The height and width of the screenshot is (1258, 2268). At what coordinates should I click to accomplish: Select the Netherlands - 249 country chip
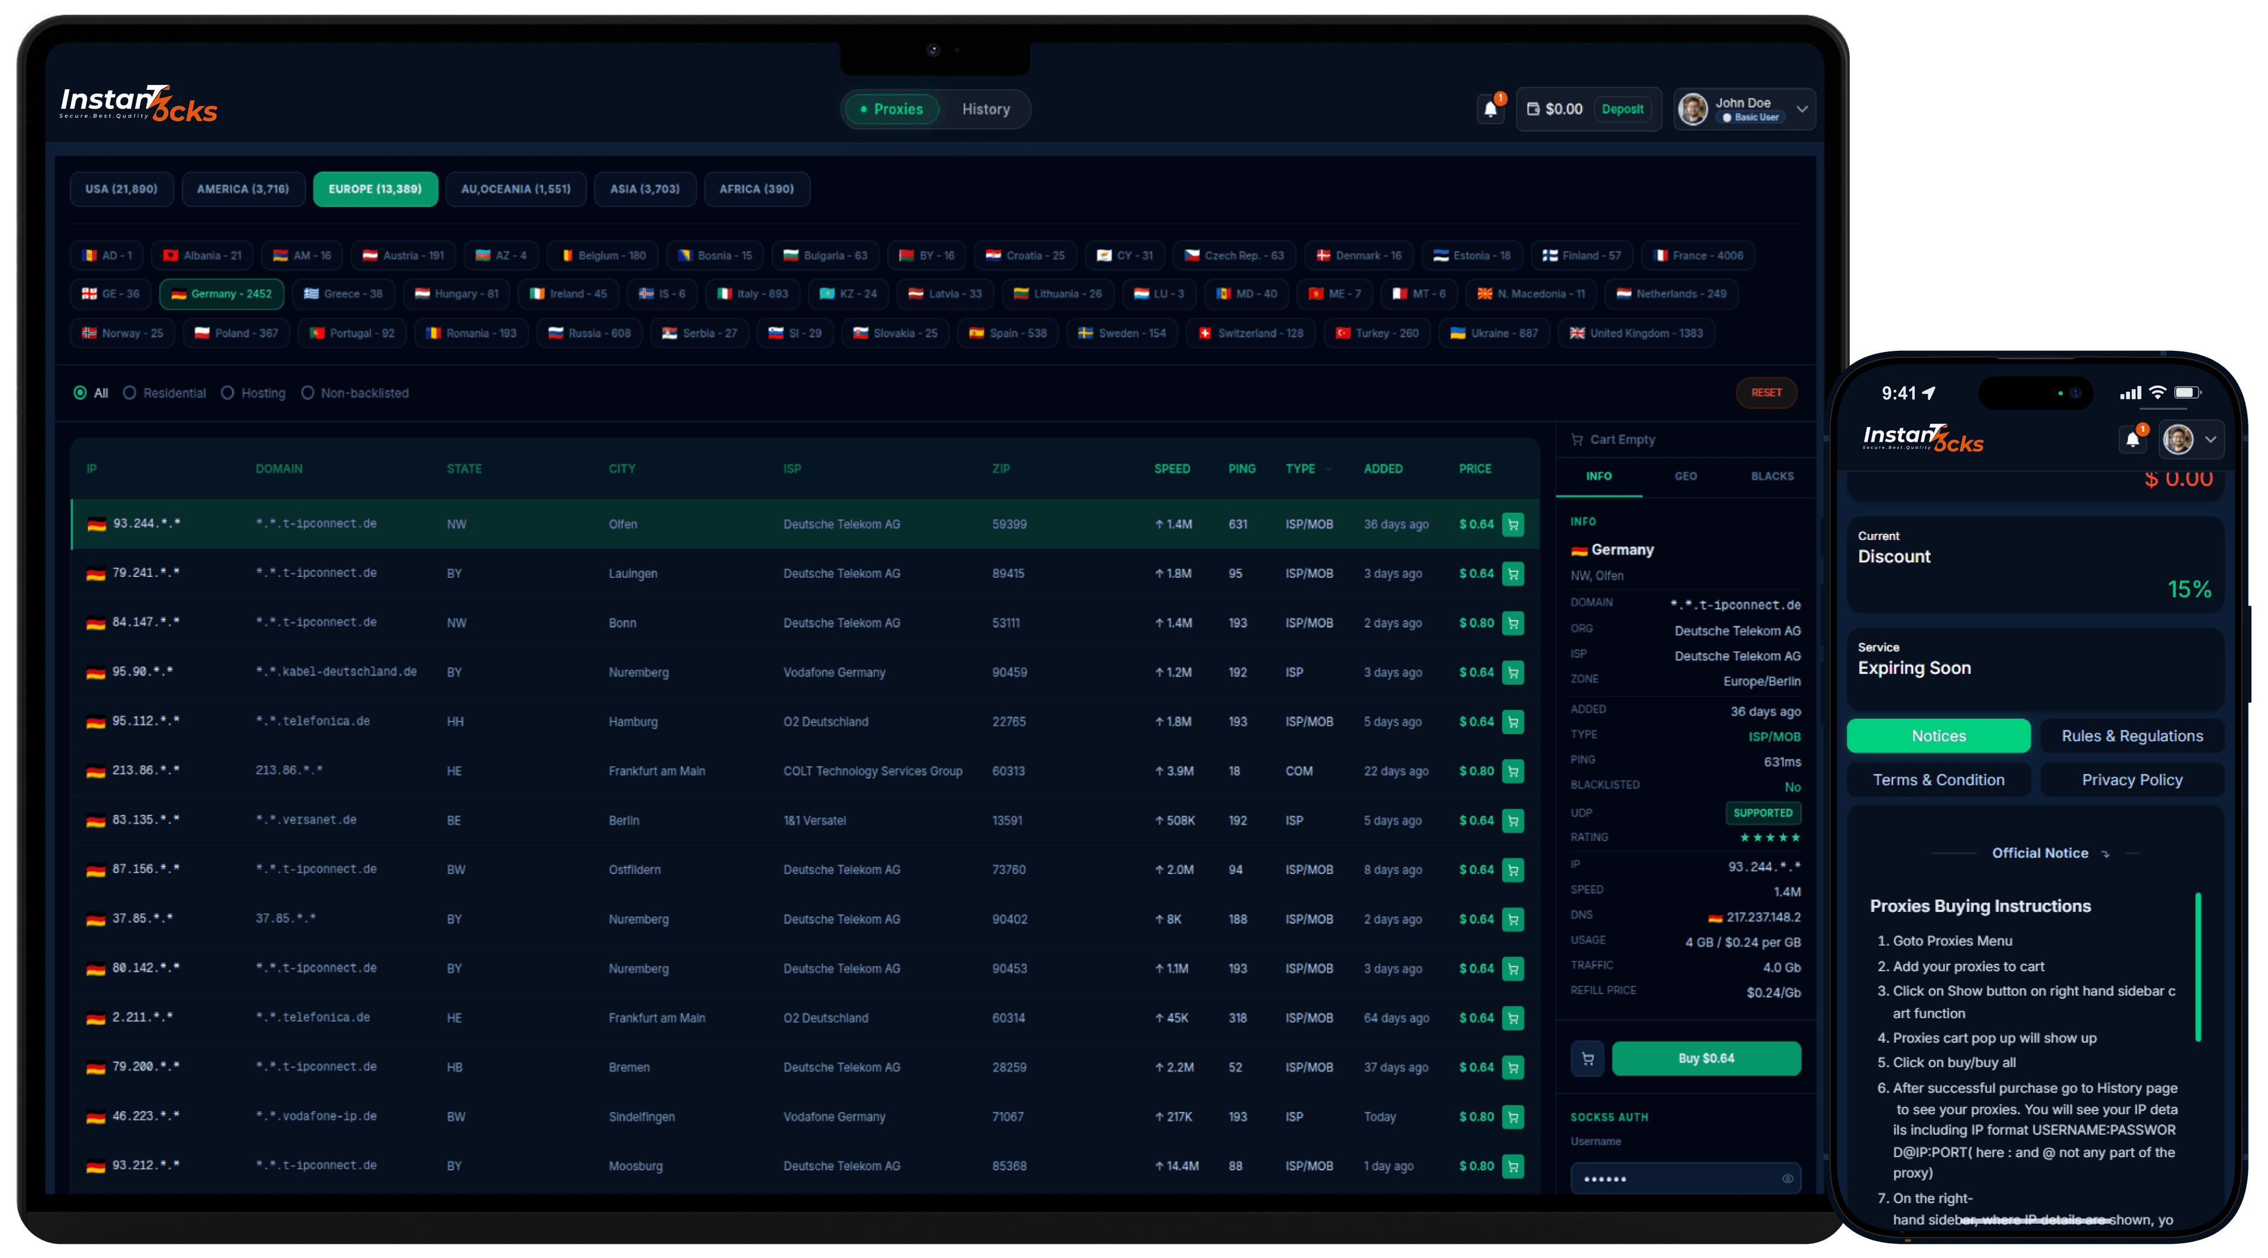click(1670, 294)
